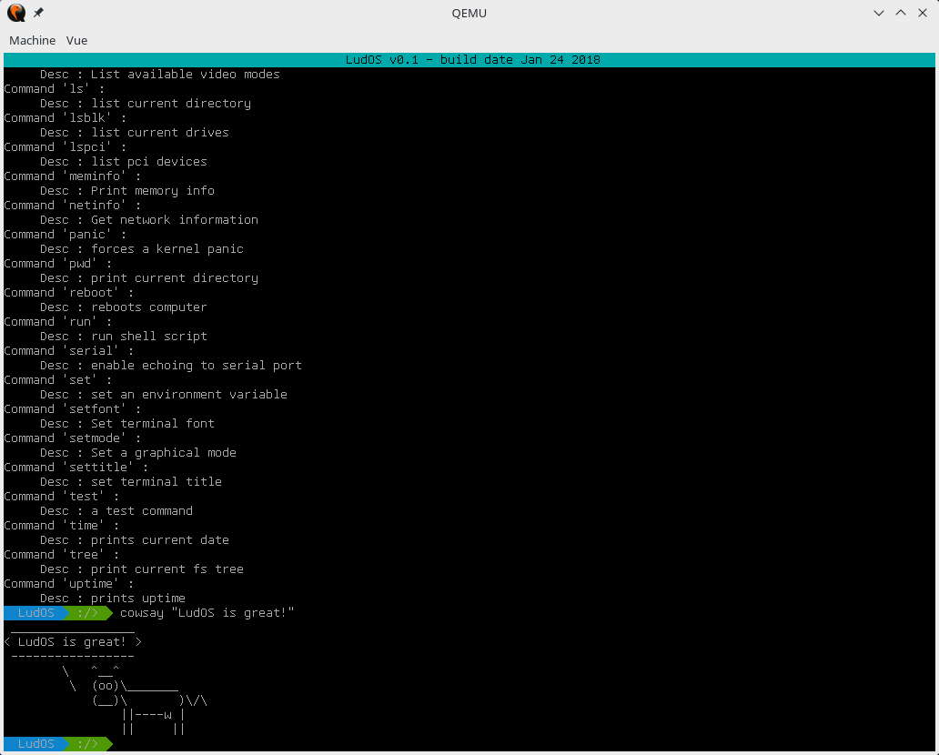Image resolution: width=939 pixels, height=755 pixels.
Task: Click 'list current drives' description
Action: (160, 132)
